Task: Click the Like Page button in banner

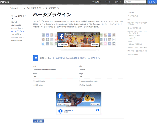Action: [63, 44]
